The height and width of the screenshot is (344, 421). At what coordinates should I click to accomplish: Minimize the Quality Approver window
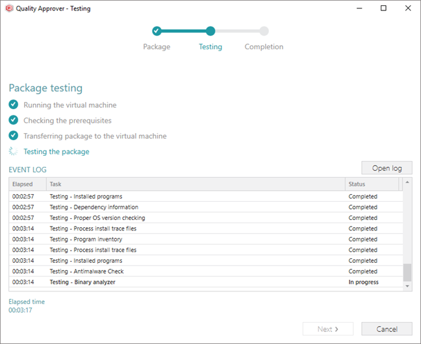(x=359, y=8)
